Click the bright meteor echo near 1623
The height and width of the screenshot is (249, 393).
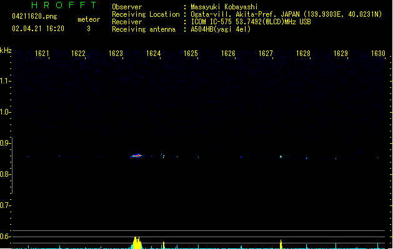click(x=136, y=156)
